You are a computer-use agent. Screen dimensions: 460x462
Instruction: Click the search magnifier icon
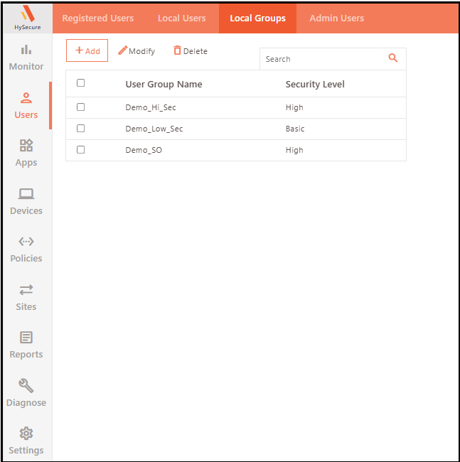393,58
